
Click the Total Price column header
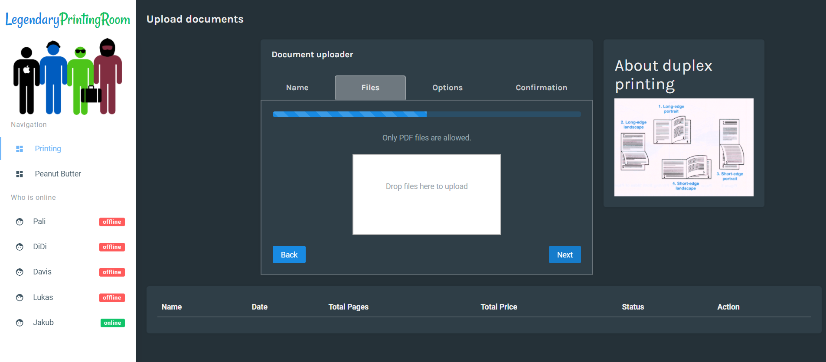pos(499,307)
